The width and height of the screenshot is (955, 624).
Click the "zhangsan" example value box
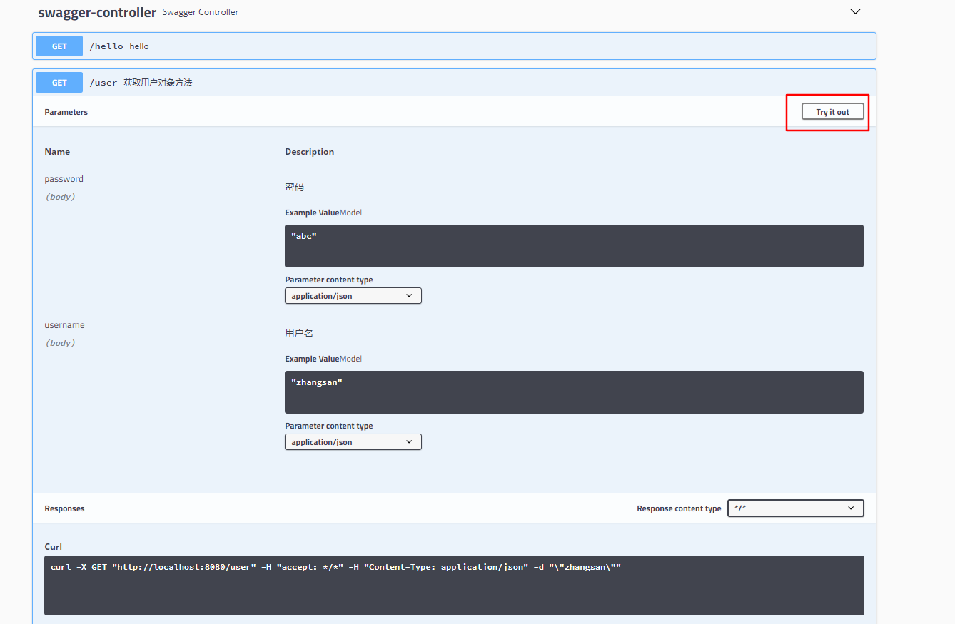574,392
